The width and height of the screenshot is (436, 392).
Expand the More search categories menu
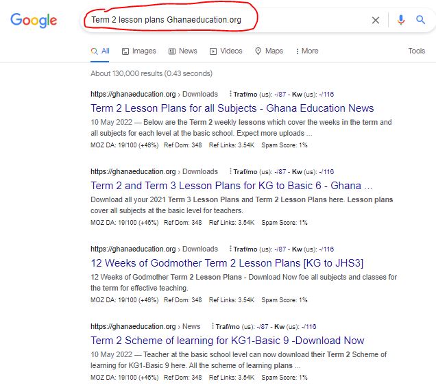point(307,51)
